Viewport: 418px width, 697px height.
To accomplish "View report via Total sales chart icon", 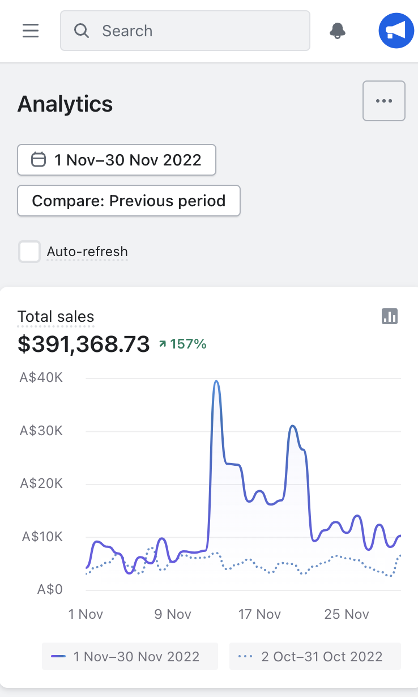I will 390,316.
